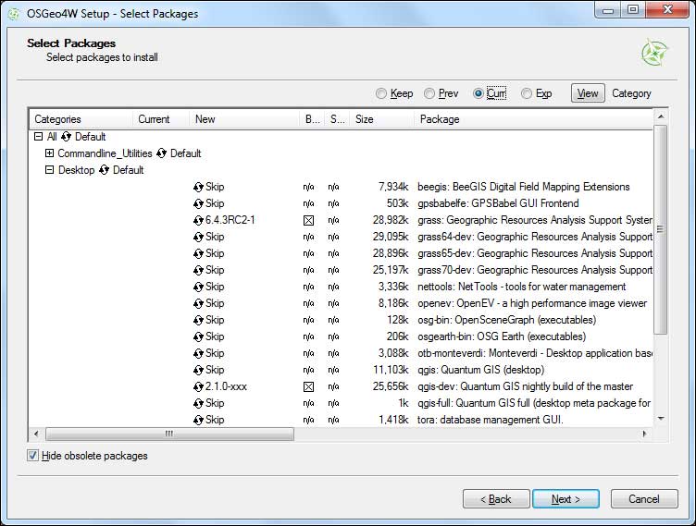Viewport: 696px width, 526px height.
Task: Click the skip cycle icon for openev package
Action: pyautogui.click(x=198, y=303)
